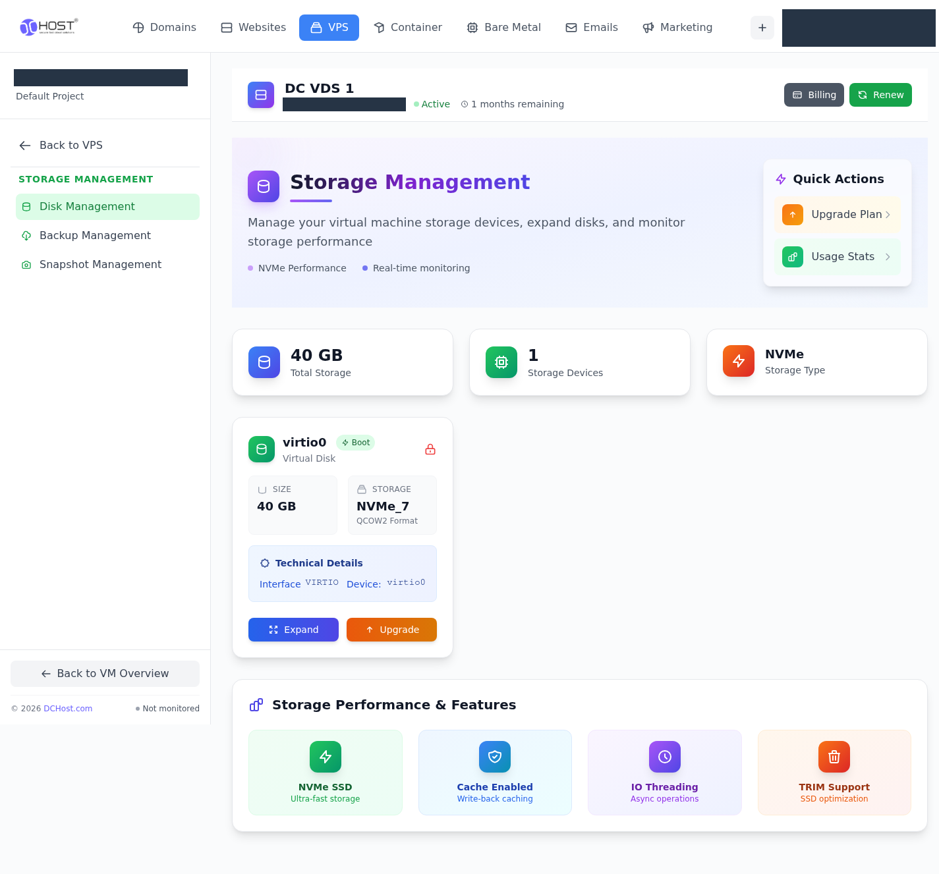Viewport: 939px width, 874px height.
Task: Click the Quick Actions lightning icon
Action: pyautogui.click(x=781, y=179)
